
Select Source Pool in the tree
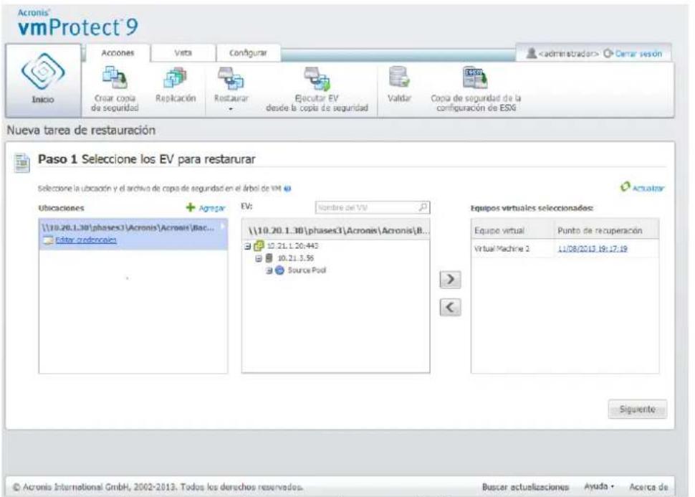click(x=307, y=270)
